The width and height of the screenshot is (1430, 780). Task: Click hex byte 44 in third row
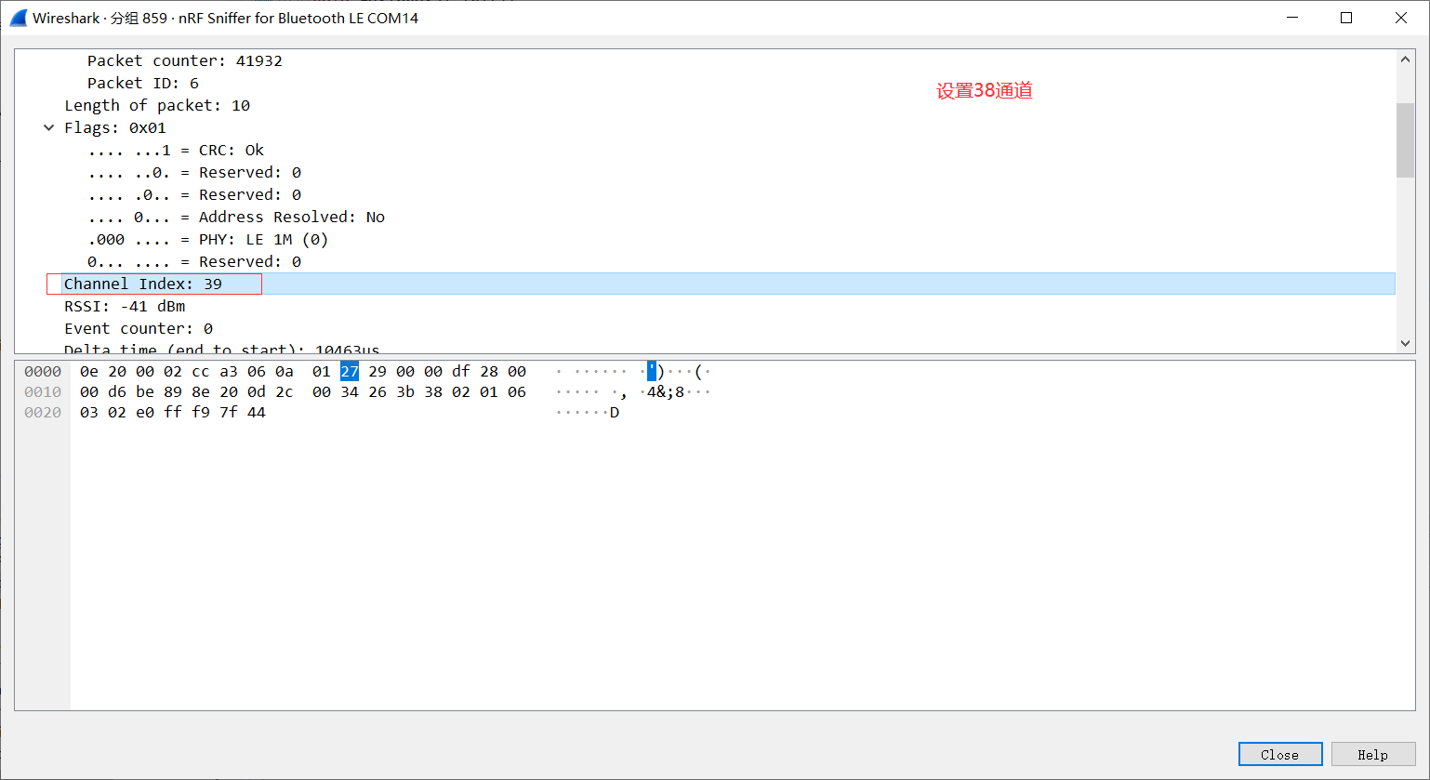pyautogui.click(x=257, y=412)
